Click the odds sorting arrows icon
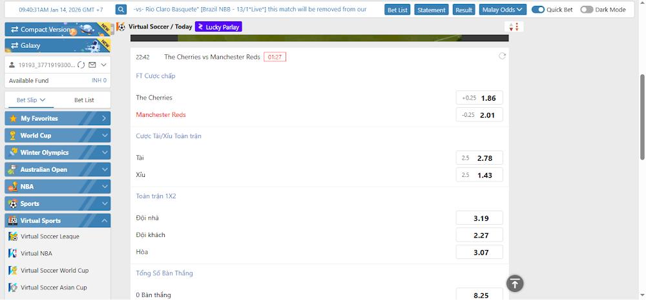 point(514,27)
